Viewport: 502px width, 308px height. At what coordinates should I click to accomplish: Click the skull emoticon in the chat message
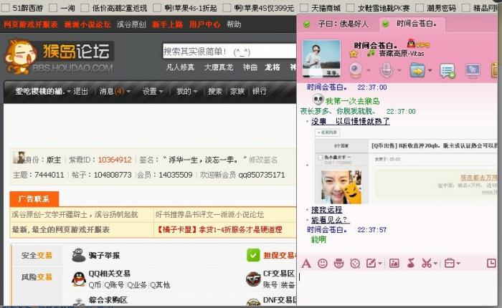click(x=318, y=100)
